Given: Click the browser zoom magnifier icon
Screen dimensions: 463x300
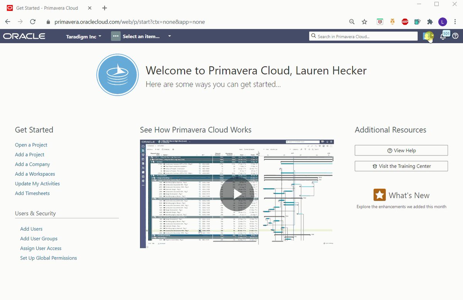Looking at the screenshot, I should click(x=352, y=22).
